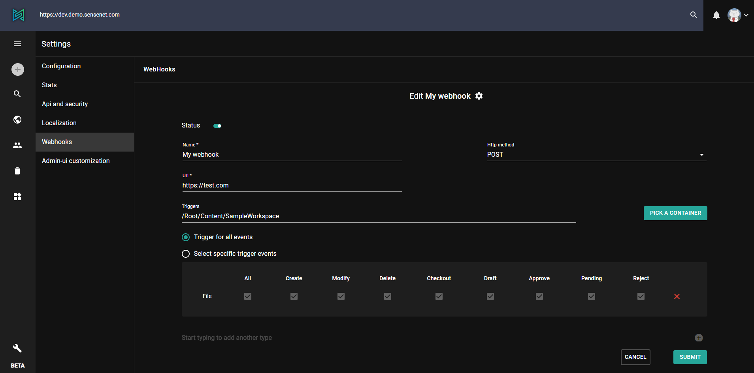This screenshot has height=373, width=754.
Task: Toggle the webhook Status switch
Action: tap(217, 126)
